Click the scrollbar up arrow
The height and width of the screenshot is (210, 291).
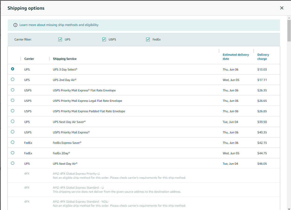289,18
